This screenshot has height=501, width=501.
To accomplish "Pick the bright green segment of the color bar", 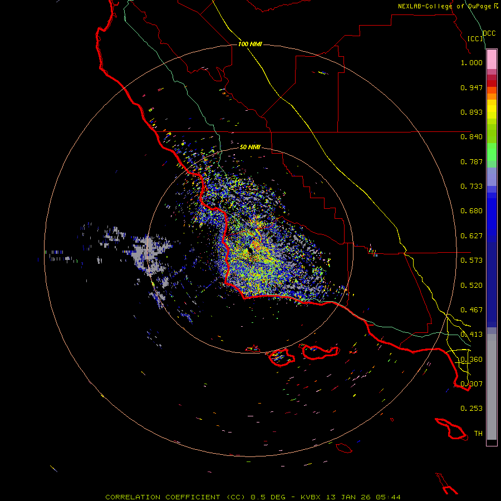I will 492,152.
